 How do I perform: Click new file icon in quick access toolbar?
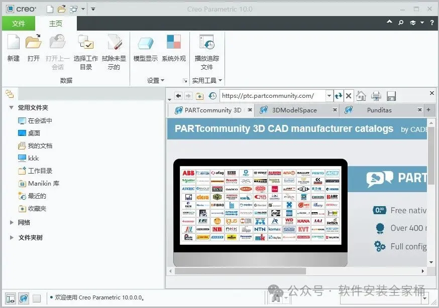(50, 9)
